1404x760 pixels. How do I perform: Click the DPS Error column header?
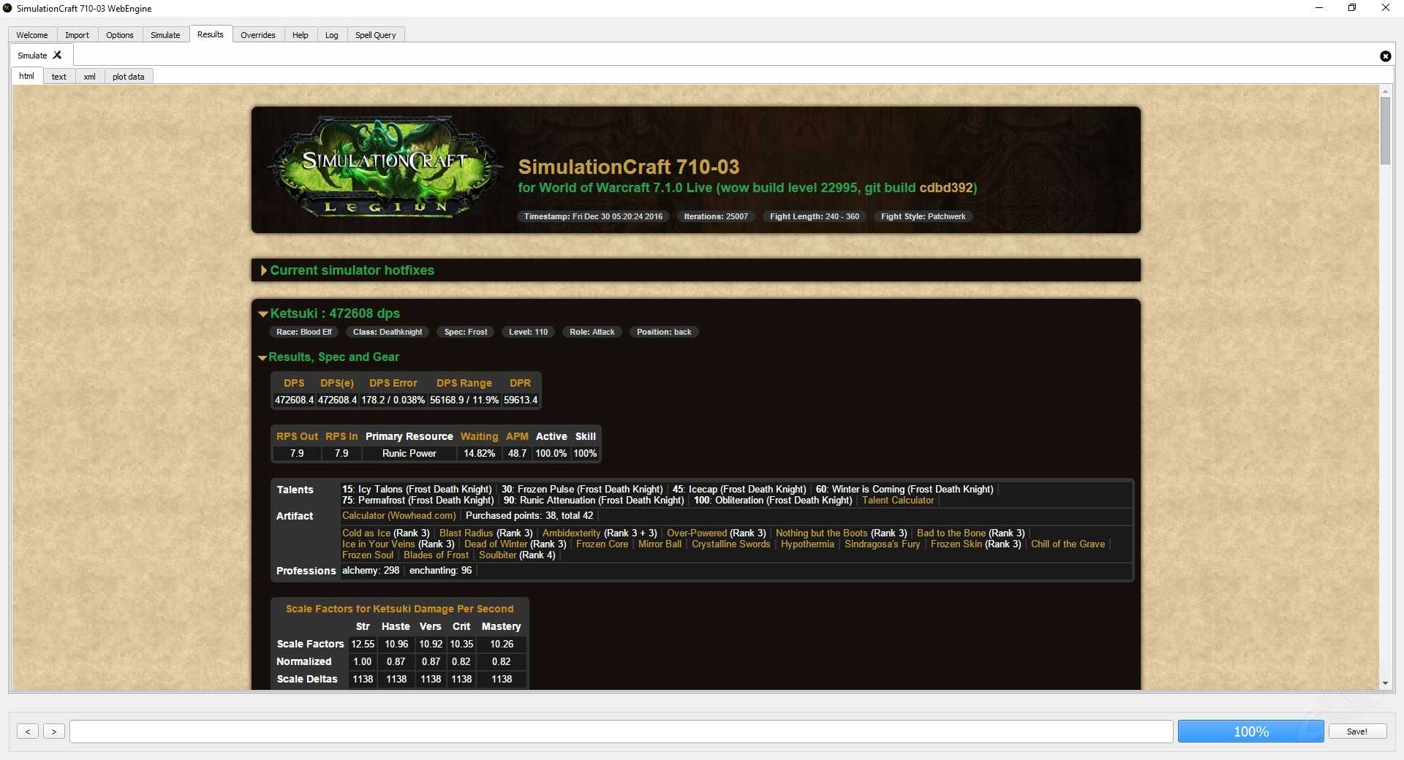393,383
